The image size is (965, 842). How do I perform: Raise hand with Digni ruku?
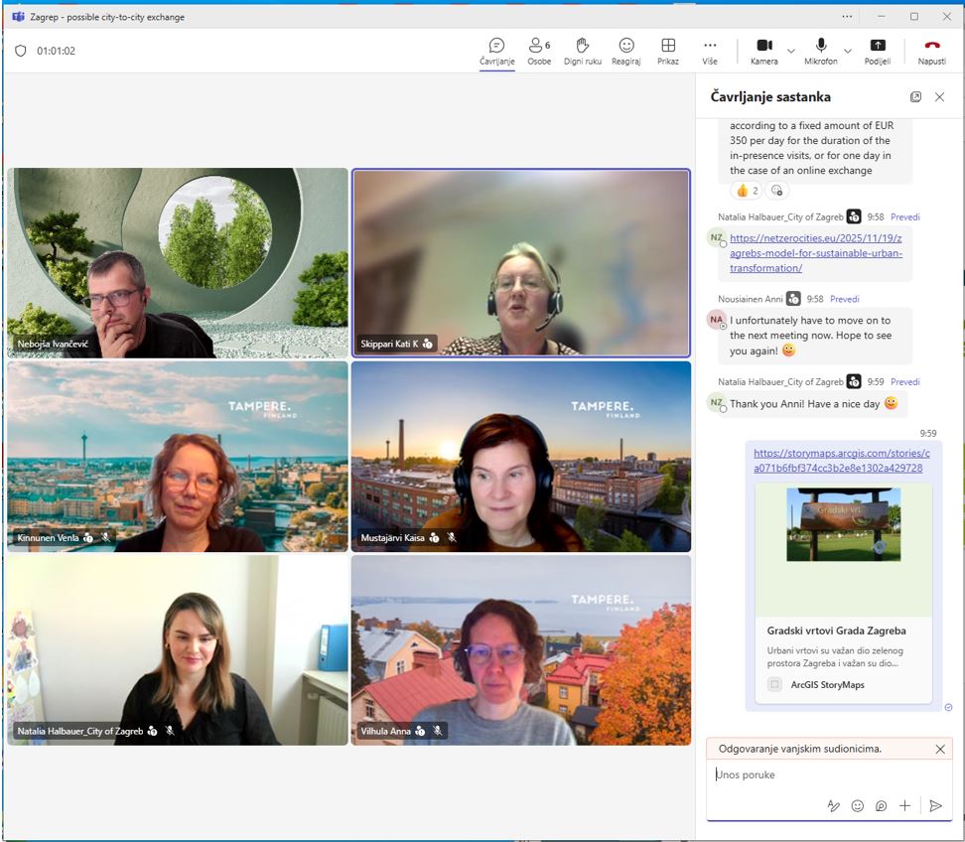click(583, 51)
